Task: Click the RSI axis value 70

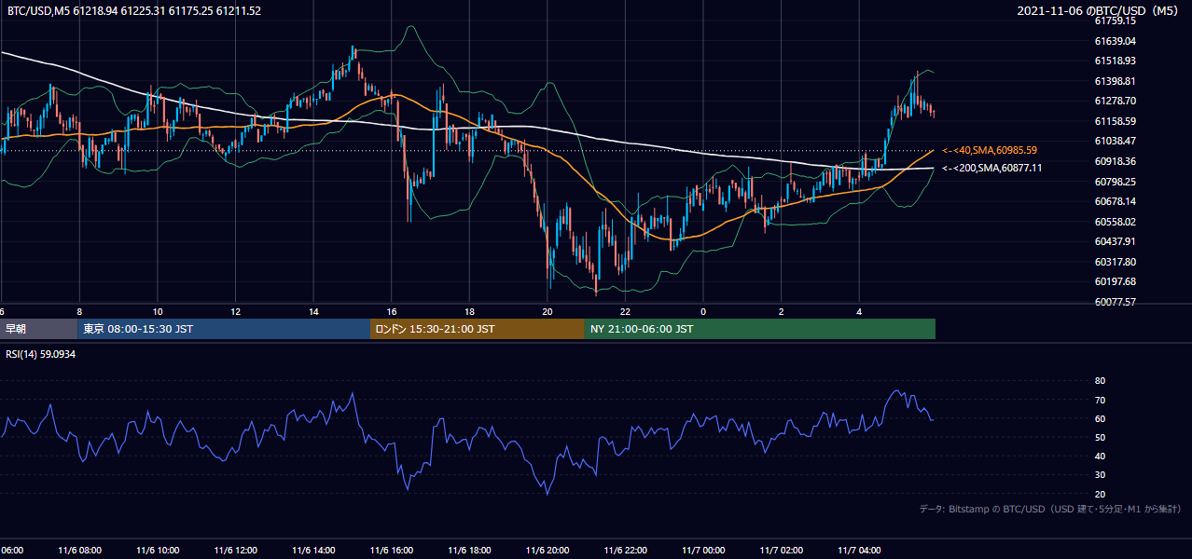Action: (x=1100, y=400)
